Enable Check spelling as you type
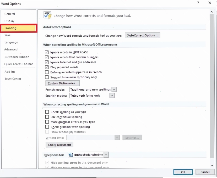Screen dimensions: 217x178 tap(47, 112)
